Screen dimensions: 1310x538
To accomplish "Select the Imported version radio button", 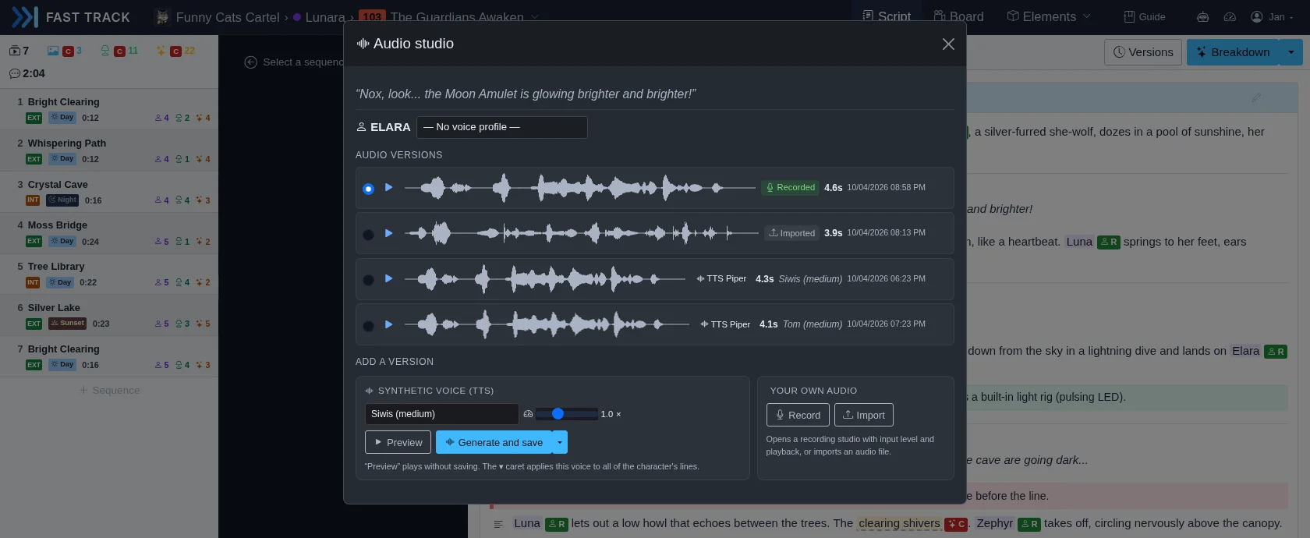I will 368,234.
